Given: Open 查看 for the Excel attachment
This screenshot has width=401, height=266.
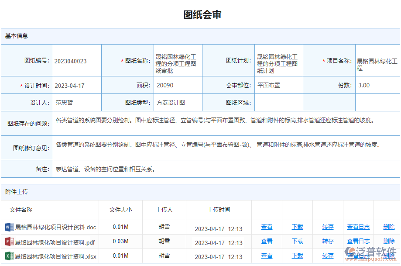Looking at the screenshot, I should [266, 256].
